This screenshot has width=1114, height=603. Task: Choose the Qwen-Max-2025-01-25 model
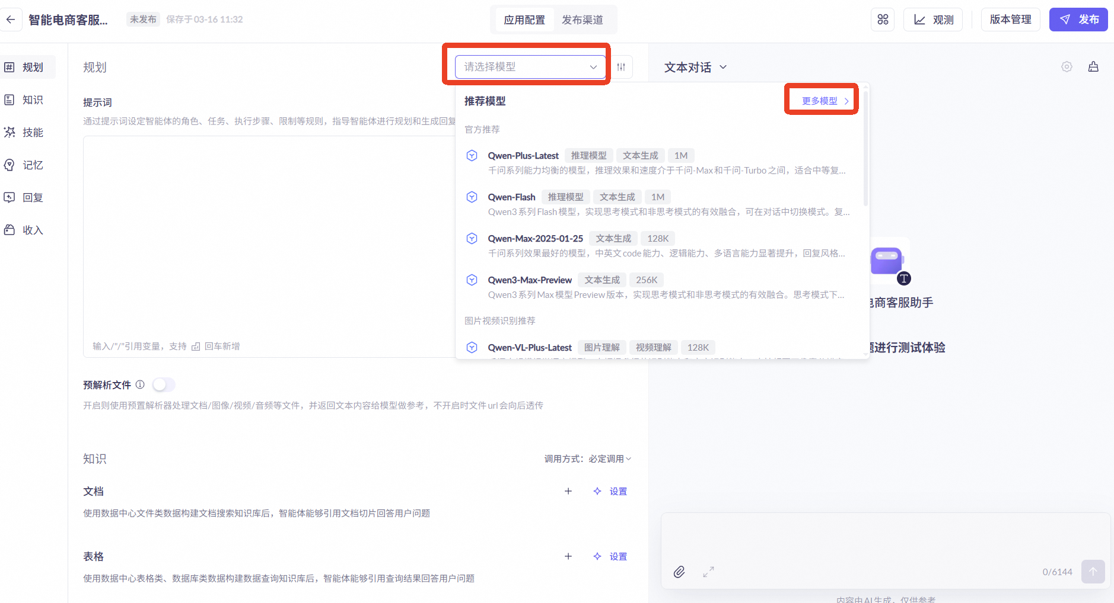(658, 245)
